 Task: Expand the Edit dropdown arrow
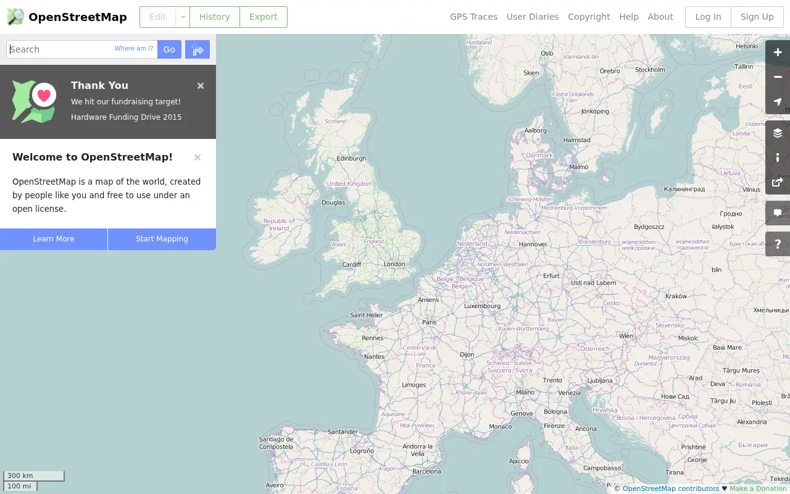[x=183, y=17]
